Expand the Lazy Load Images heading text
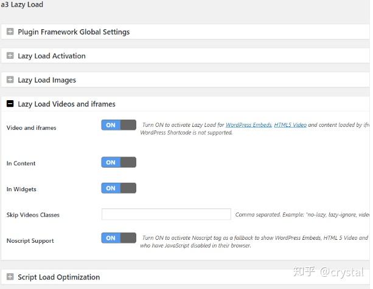This screenshot has width=373, height=289. click(47, 80)
